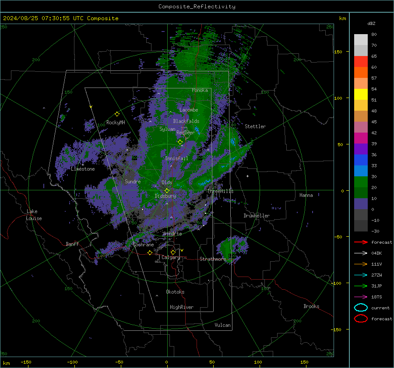Image resolution: width=394 pixels, height=368 pixels.
Task: Click the Sundre town label
Action: point(133,181)
